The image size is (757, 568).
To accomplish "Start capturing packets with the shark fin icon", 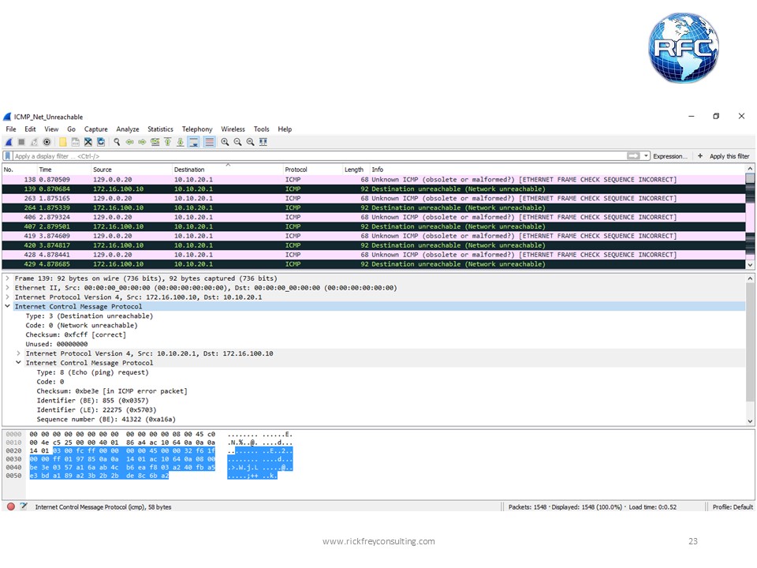I will (8, 142).
